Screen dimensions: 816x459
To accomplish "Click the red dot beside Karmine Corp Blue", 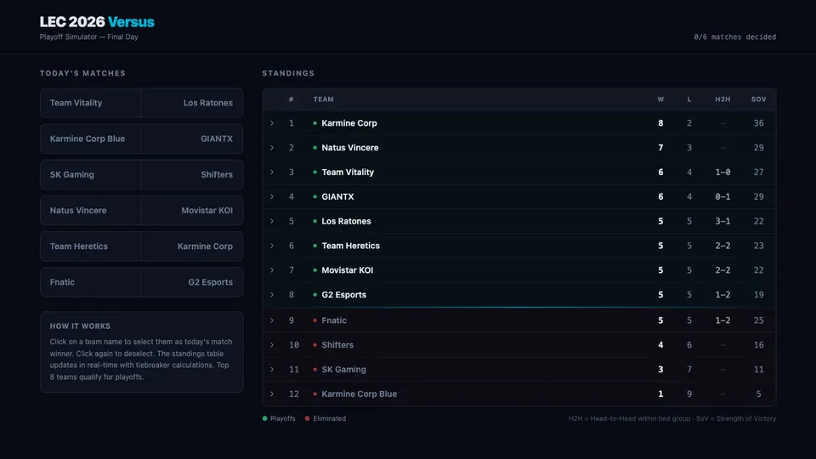I will 314,394.
